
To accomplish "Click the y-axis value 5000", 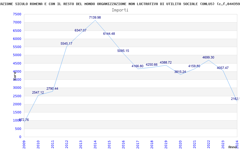I will [17, 55].
